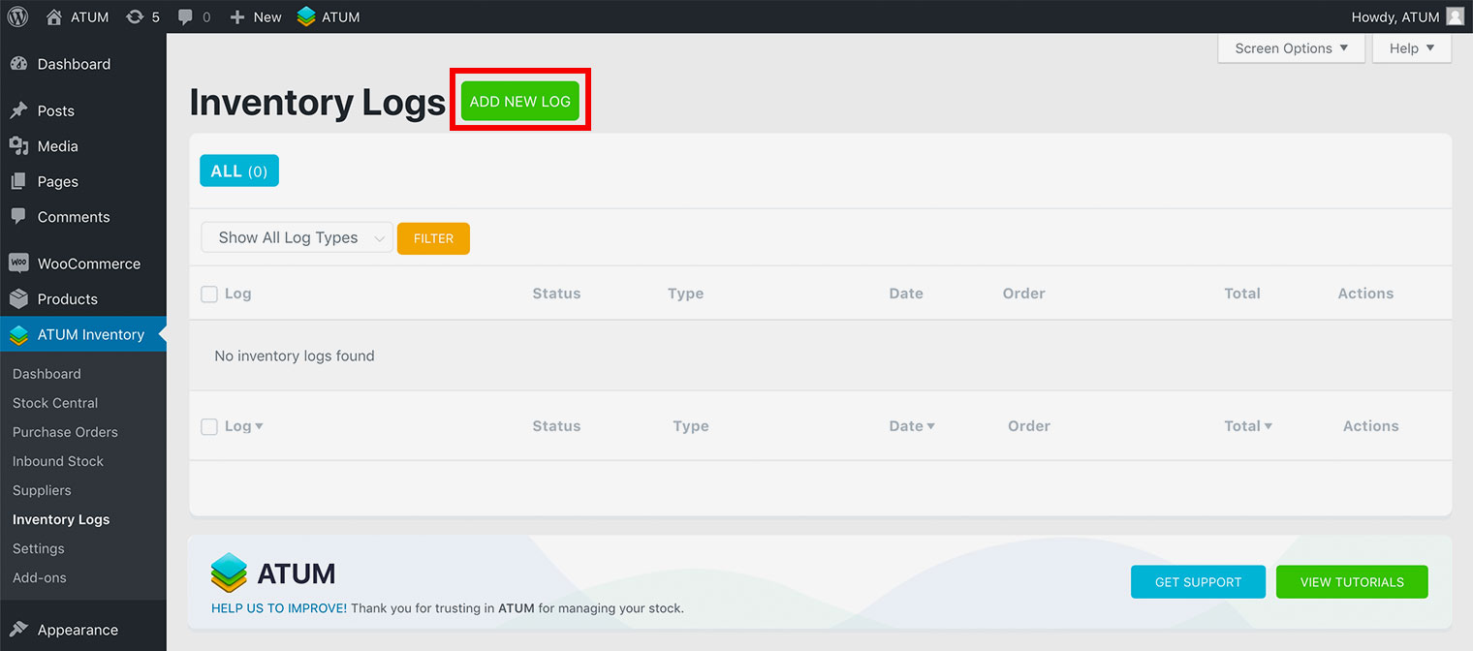1473x651 pixels.
Task: Sort by the footer Total column arrow
Action: point(1268,426)
